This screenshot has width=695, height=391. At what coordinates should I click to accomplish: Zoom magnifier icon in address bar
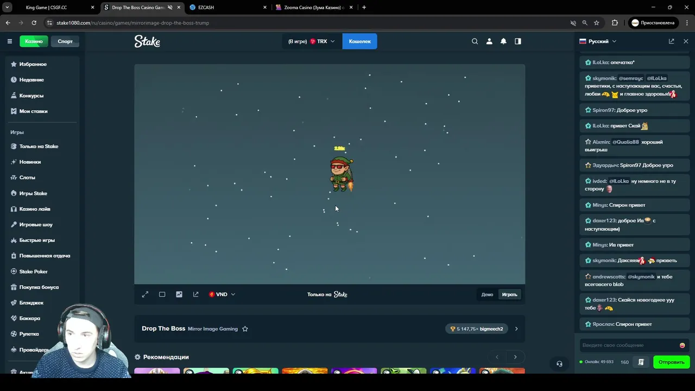click(x=585, y=23)
